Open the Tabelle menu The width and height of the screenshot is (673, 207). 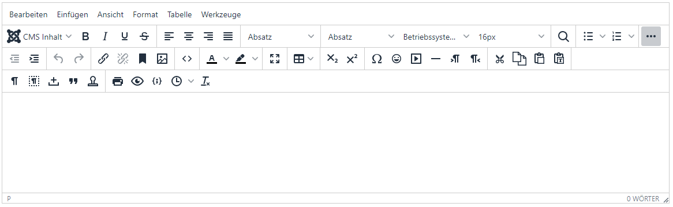180,14
